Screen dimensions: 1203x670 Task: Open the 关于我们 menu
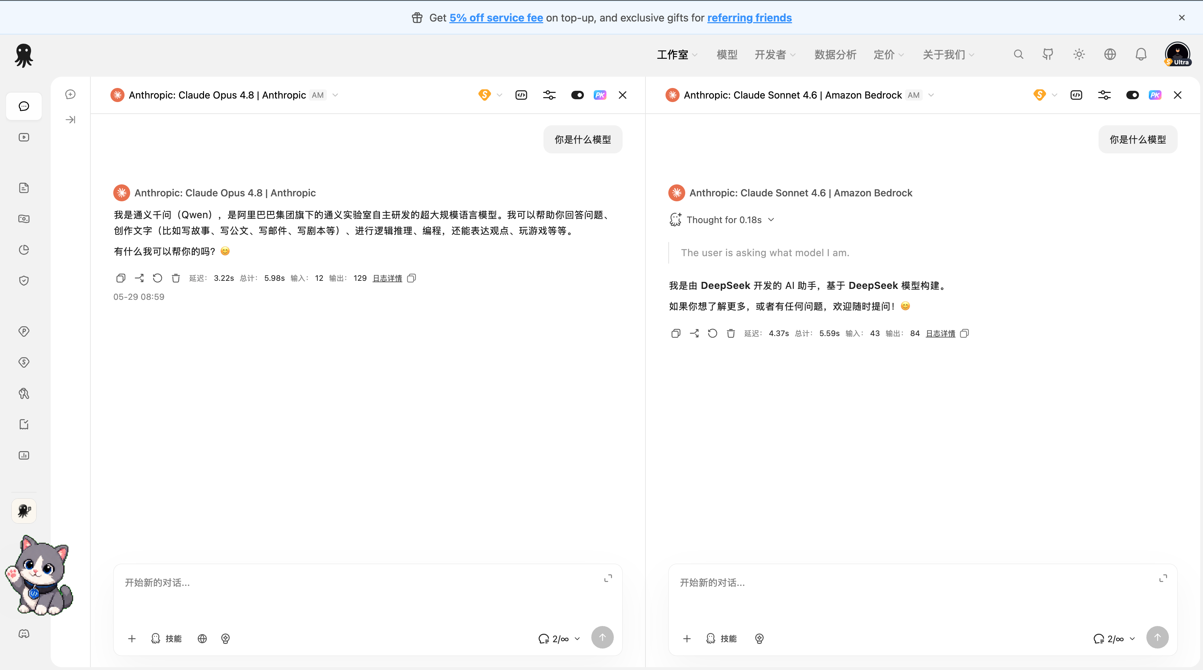[x=948, y=55]
